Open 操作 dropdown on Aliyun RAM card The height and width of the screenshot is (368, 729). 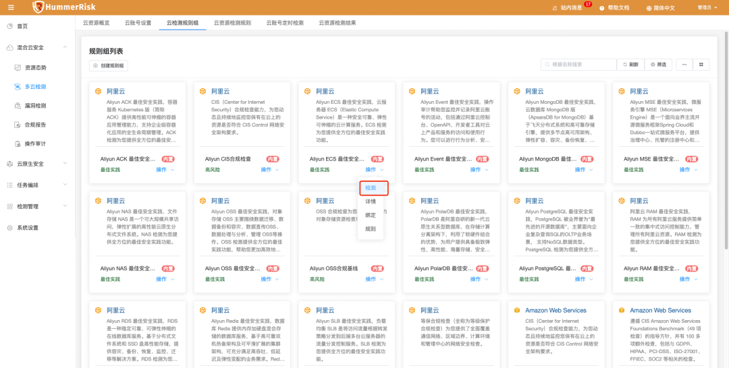click(688, 279)
